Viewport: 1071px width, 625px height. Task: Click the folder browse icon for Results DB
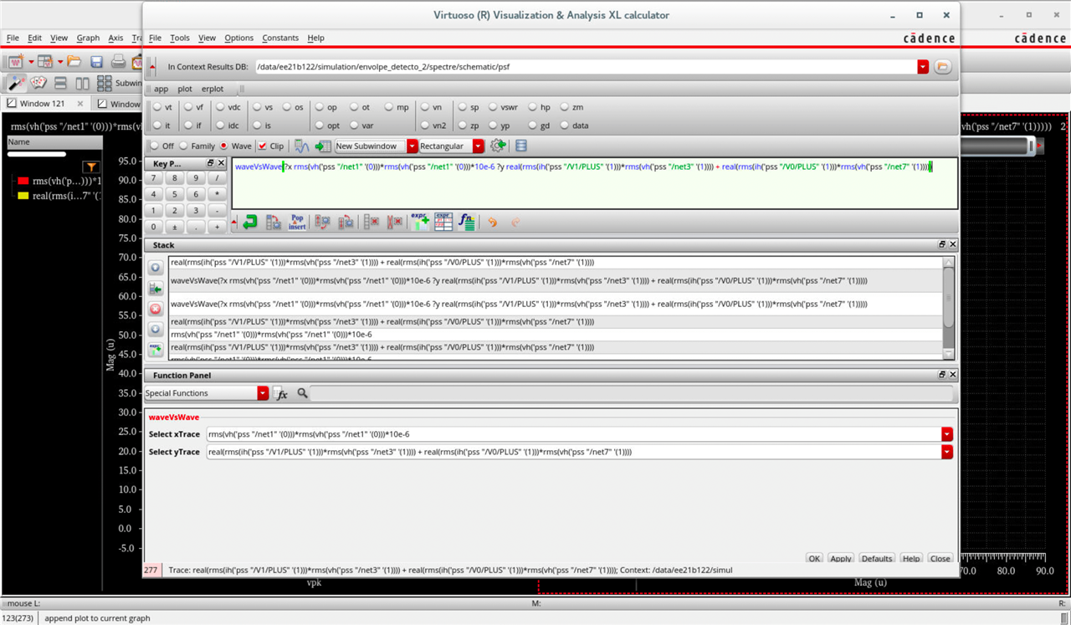pyautogui.click(x=943, y=66)
